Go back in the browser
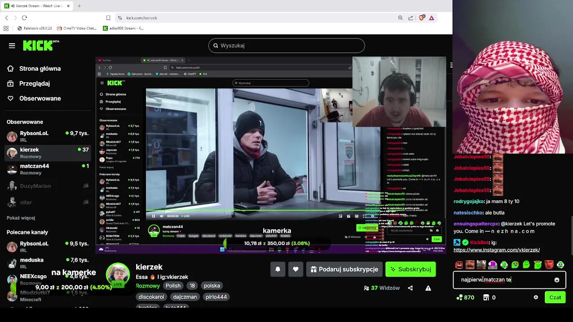The image size is (573, 322). (x=7, y=18)
